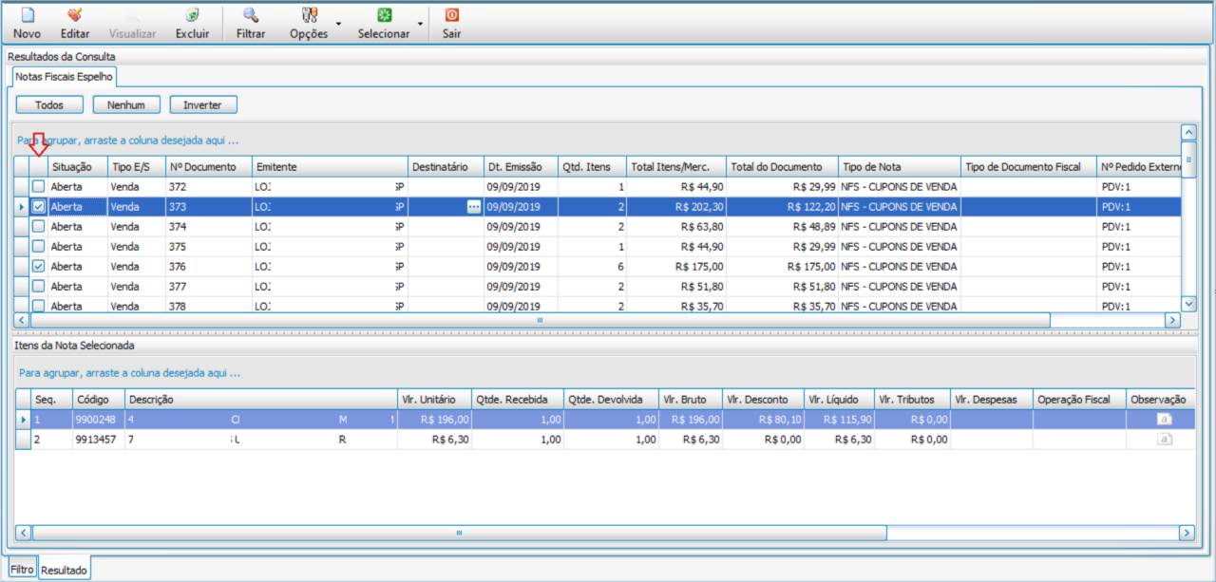Screen dimensions: 1216x582
Task: Click the Código column header in items grid
Action: 100,400
